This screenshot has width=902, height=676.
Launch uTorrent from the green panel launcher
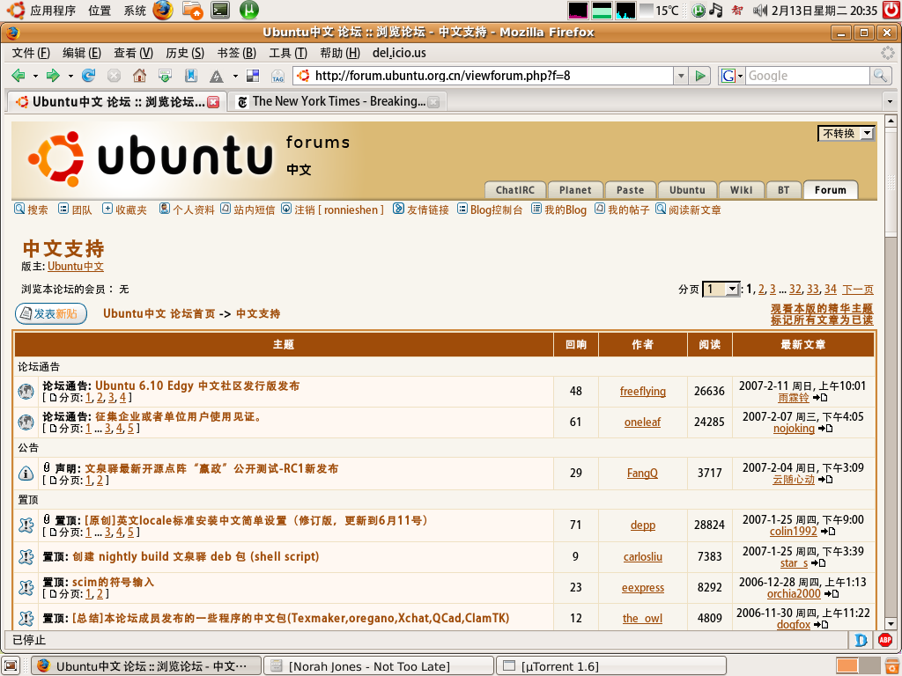[x=249, y=10]
